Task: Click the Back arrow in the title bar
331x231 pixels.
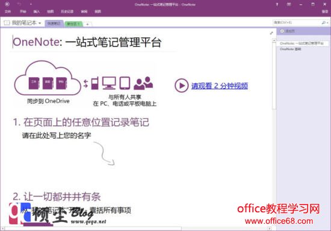Action: (7, 4)
